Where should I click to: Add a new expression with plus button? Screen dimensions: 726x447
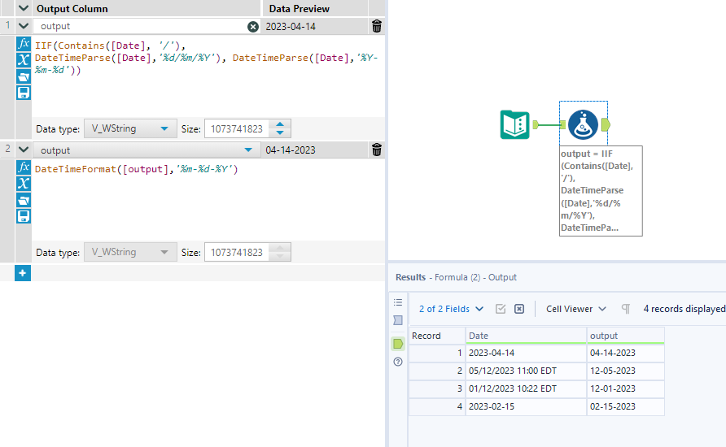[23, 273]
